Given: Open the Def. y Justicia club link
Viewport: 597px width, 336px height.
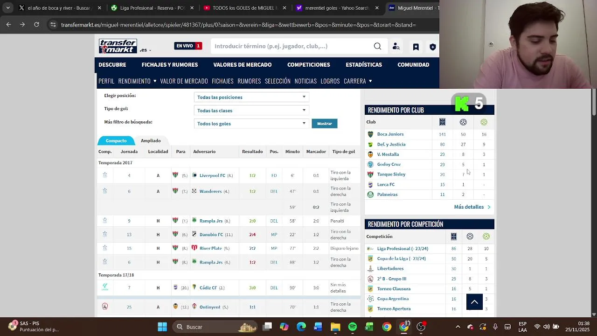Looking at the screenshot, I should (391, 144).
